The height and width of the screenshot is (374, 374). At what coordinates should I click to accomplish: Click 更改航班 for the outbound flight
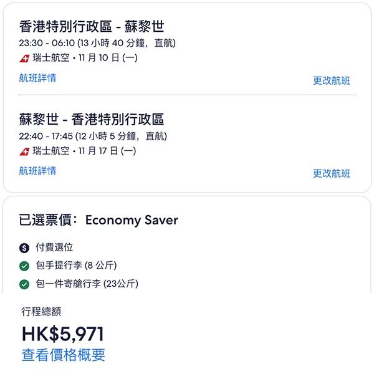[332, 80]
